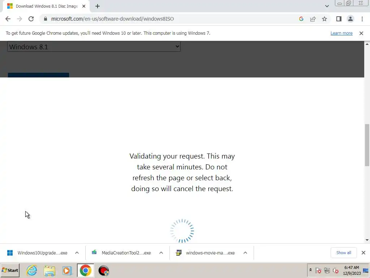This screenshot has height=278, width=370.
Task: Open the Chrome three-dot menu
Action: 362,19
